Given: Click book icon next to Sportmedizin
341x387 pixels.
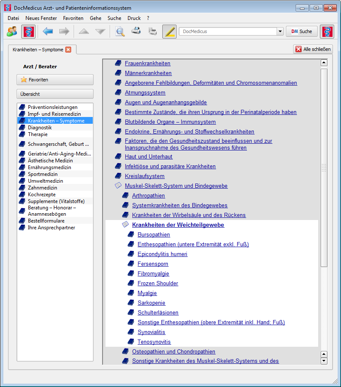Looking at the screenshot, I should [x=22, y=174].
